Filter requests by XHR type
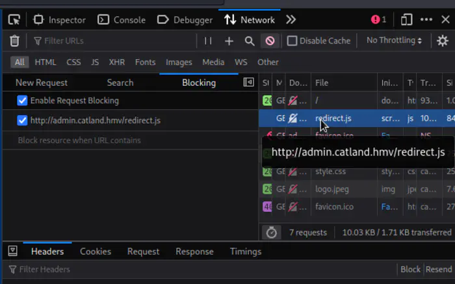 pos(117,62)
